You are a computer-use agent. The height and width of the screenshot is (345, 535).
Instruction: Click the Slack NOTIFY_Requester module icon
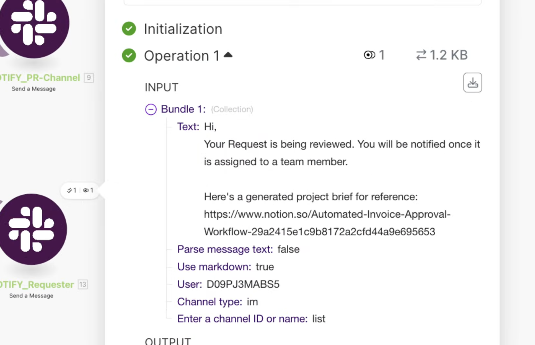point(33,229)
